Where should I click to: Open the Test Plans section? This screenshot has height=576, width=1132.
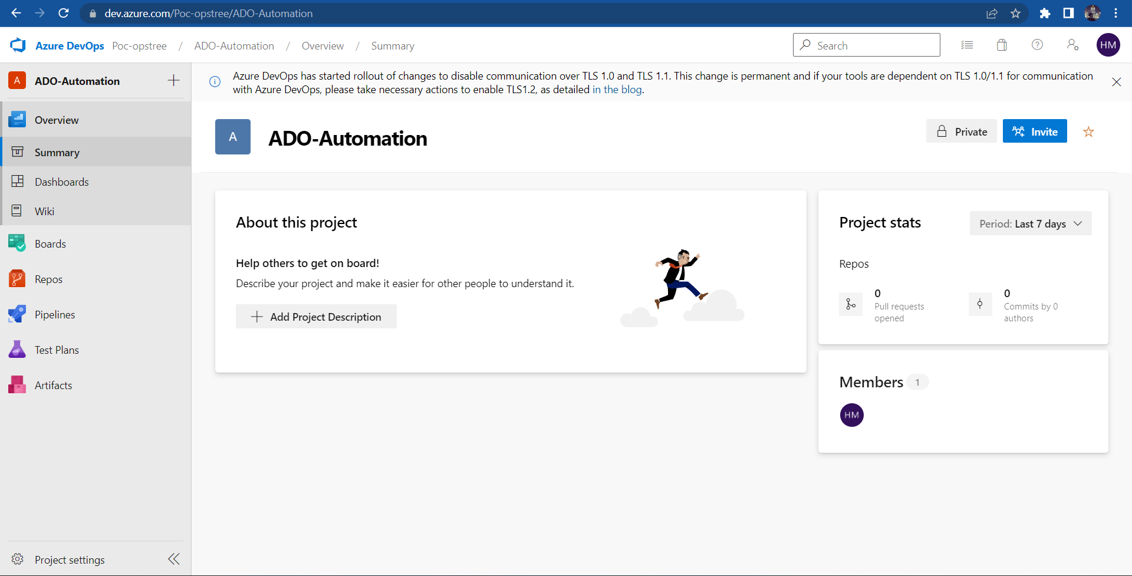[57, 350]
